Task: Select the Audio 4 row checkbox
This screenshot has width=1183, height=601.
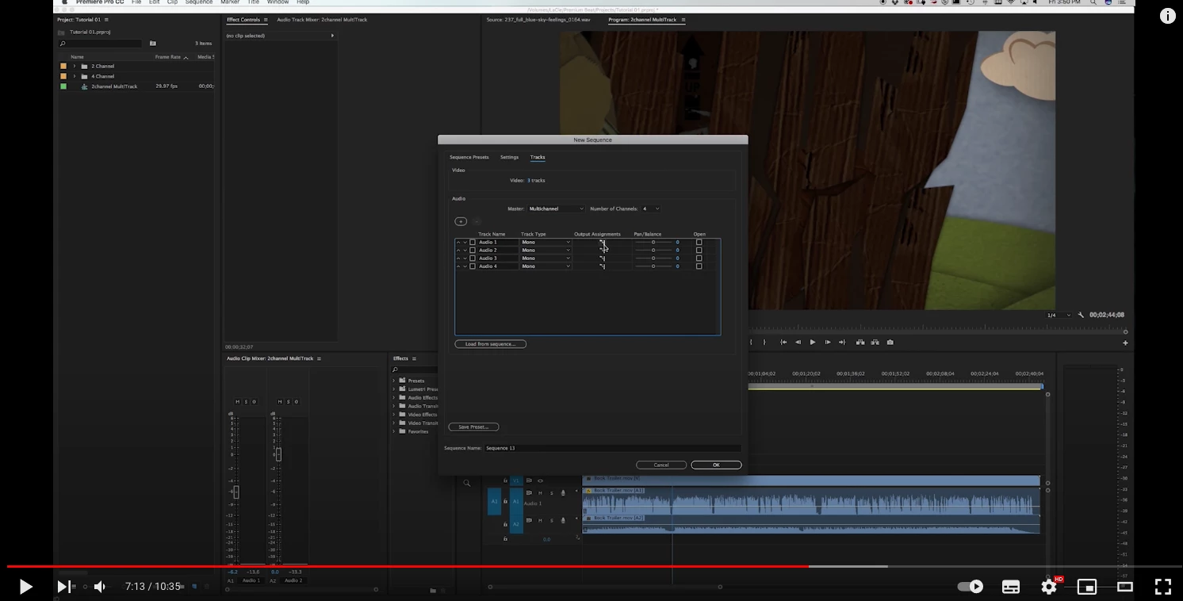Action: click(473, 266)
